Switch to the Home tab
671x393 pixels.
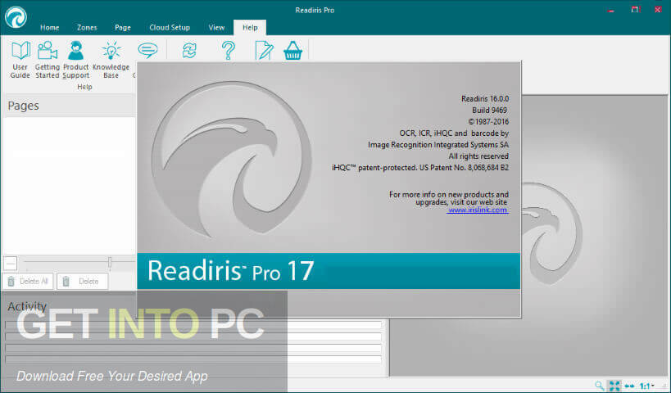50,27
